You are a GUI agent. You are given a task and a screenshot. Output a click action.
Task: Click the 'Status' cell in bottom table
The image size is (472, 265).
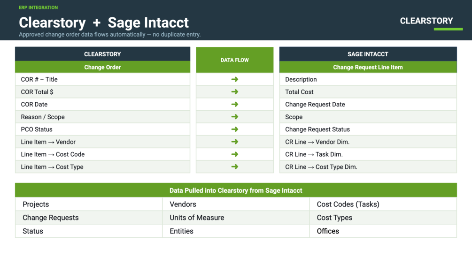(x=89, y=231)
